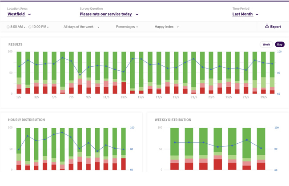Screen dimensions: 289x186
Task: Open the Westfield location dropdown
Action: click(x=19, y=14)
